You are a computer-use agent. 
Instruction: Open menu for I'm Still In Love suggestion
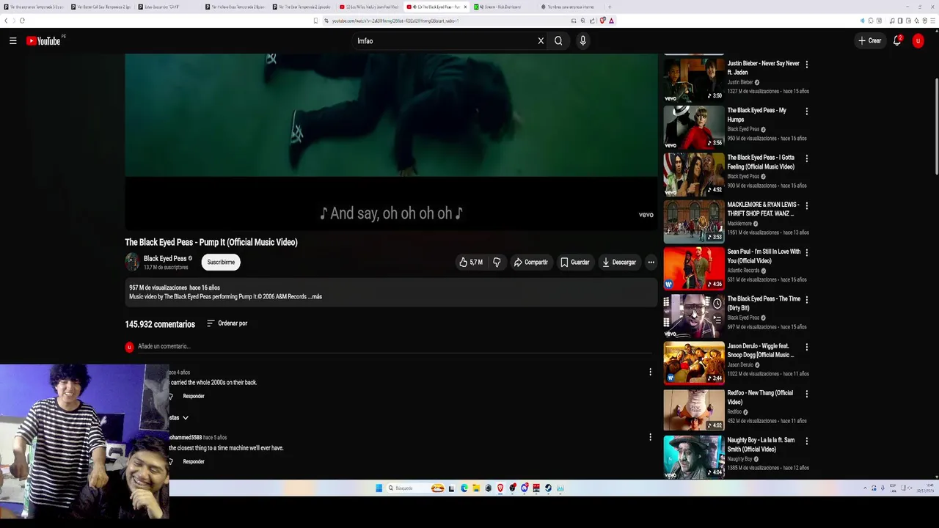pos(806,252)
